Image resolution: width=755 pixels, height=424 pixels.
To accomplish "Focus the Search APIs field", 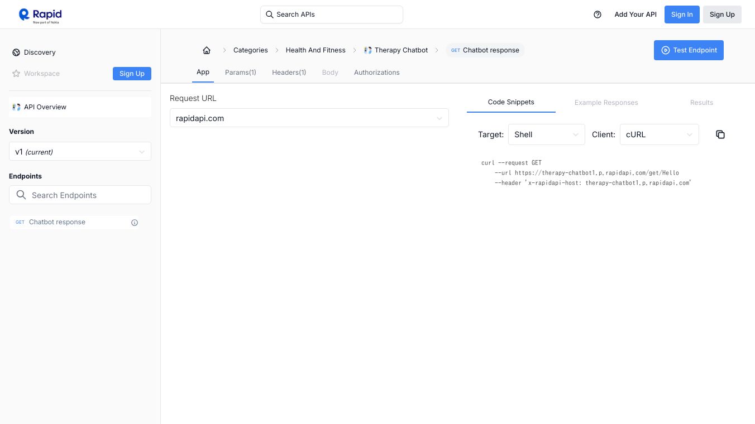I will 332,15.
